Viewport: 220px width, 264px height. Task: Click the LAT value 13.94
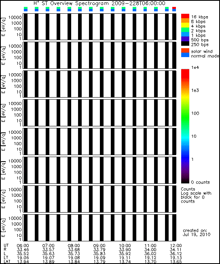click(x=23, y=262)
